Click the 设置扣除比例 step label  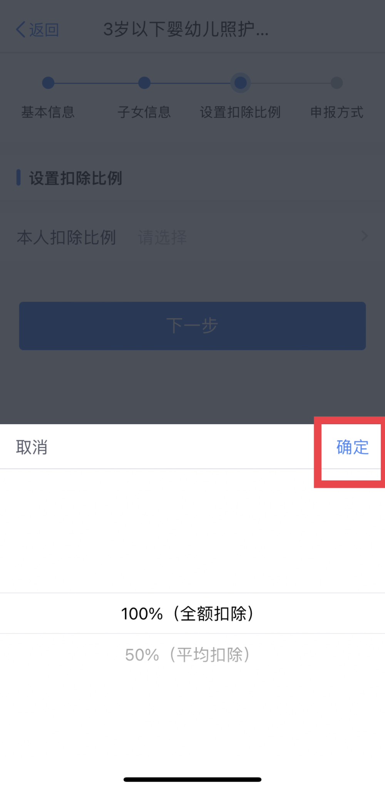(x=240, y=112)
